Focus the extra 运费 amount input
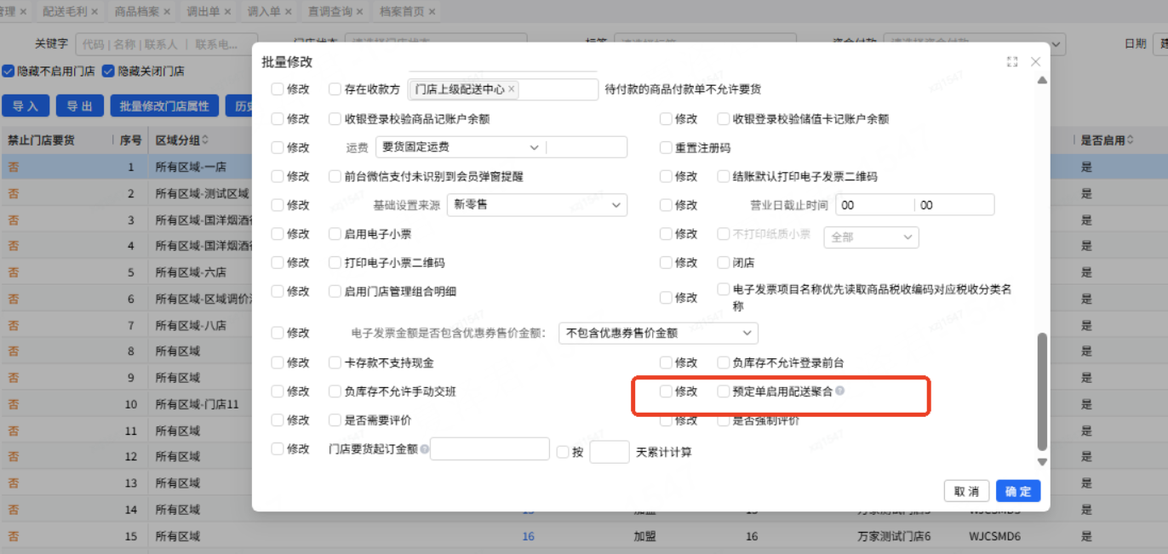 pos(587,147)
